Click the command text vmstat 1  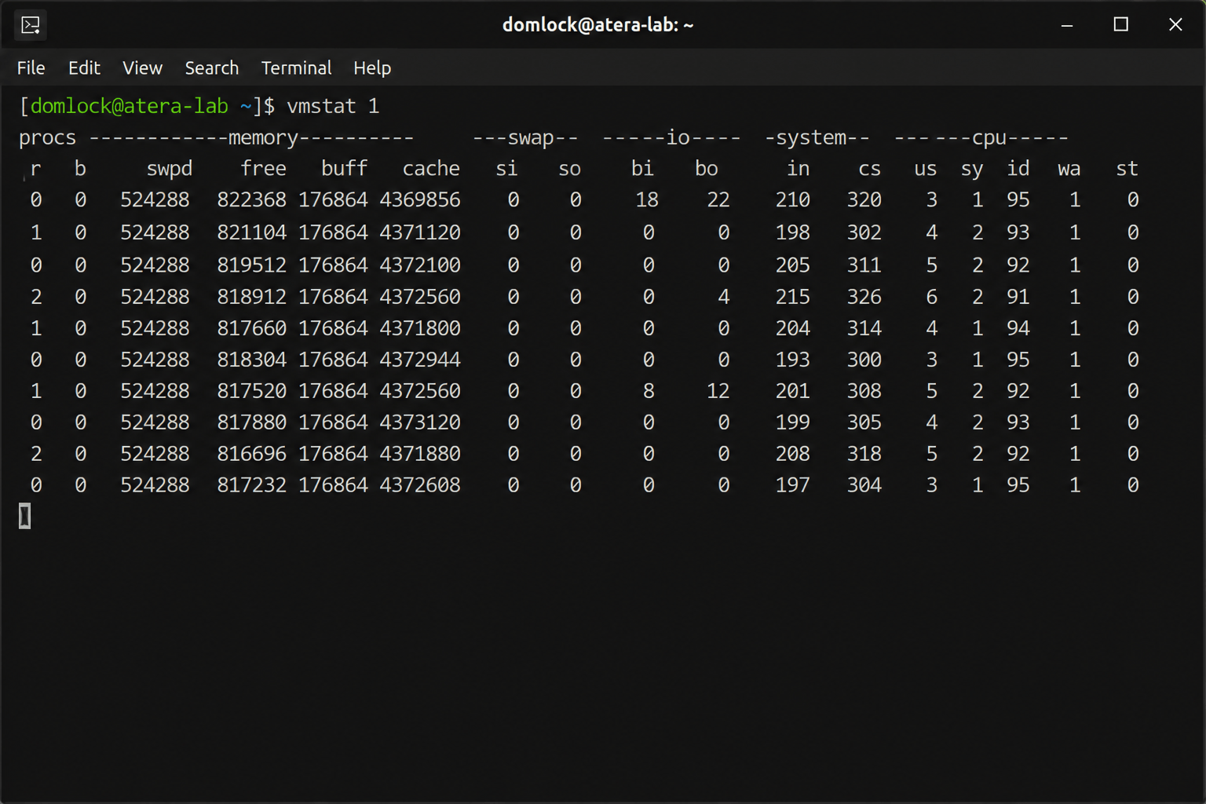(333, 106)
